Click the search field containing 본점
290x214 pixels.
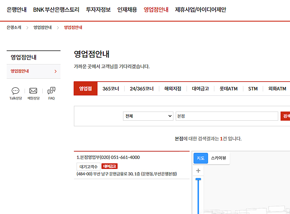click(227, 116)
